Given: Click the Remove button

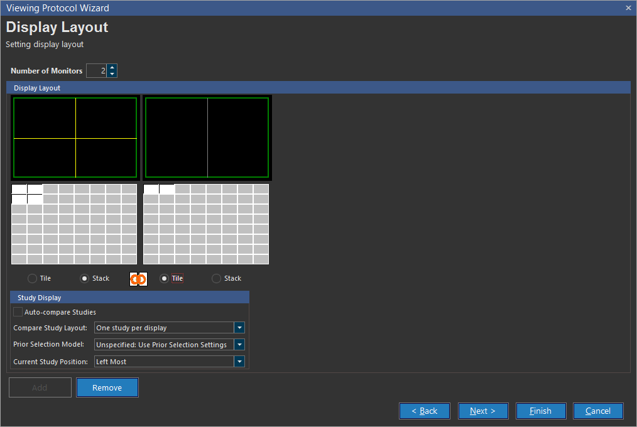Looking at the screenshot, I should point(107,387).
